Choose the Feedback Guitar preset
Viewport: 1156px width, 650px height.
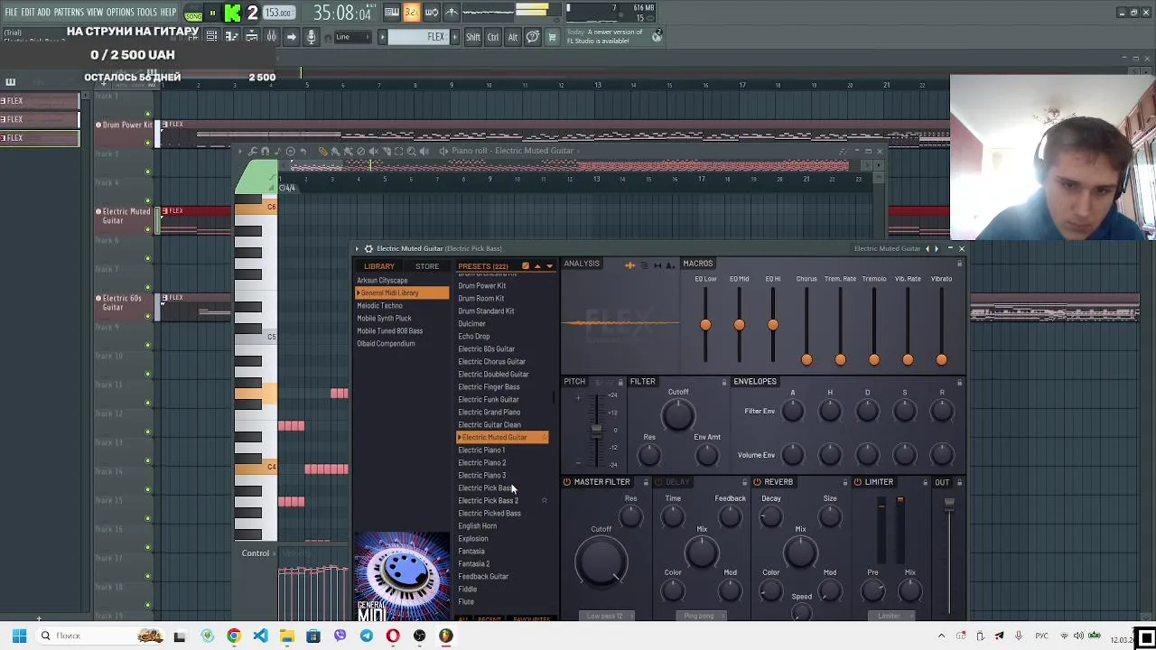coord(483,576)
